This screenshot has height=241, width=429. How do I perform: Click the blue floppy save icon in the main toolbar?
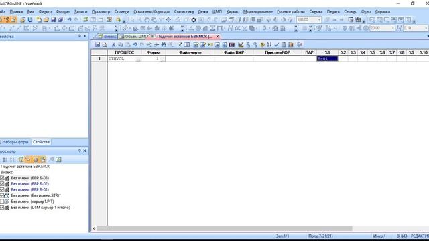point(54,20)
